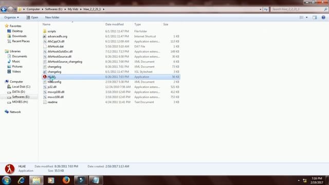Select the AfxHookSource.dll file icon
329x185 pixels.
(45, 57)
